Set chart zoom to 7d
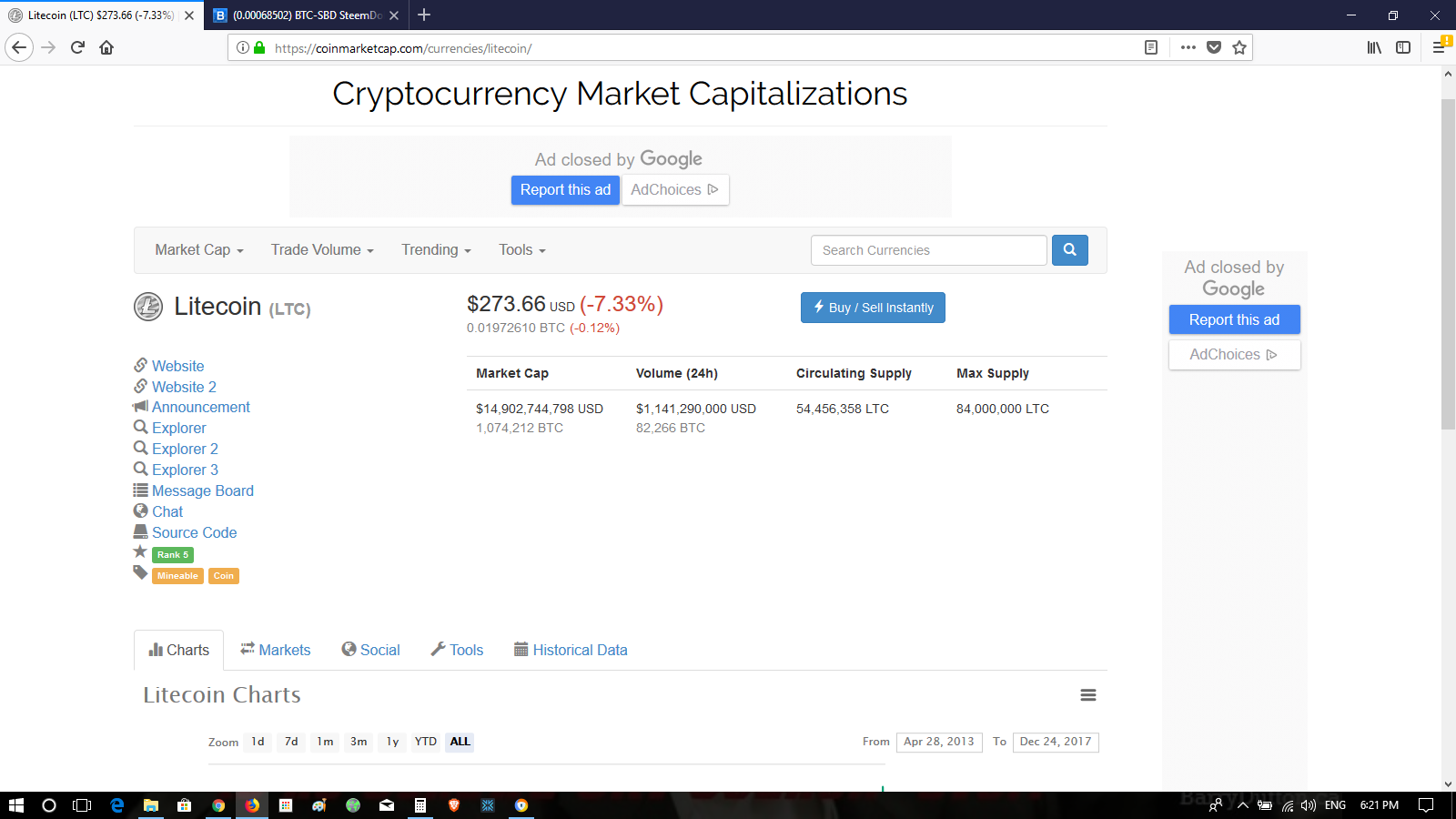1456x819 pixels. (x=291, y=742)
